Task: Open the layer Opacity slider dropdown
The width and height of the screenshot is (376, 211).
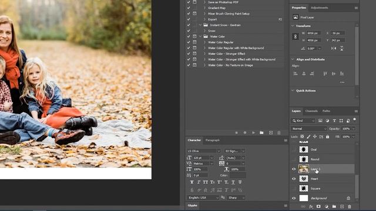Action: (x=353, y=129)
